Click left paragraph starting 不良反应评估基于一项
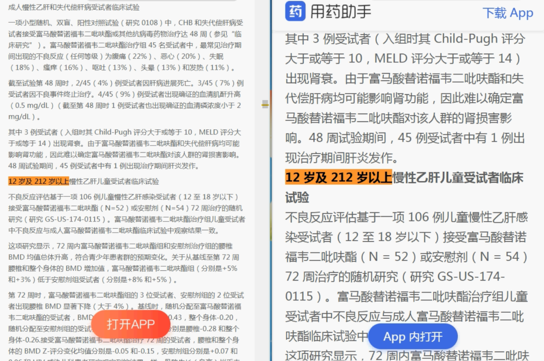The height and width of the screenshot is (361, 544). point(126,213)
